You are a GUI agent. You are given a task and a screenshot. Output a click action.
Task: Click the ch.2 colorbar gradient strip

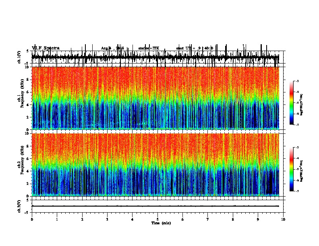tap(292, 169)
